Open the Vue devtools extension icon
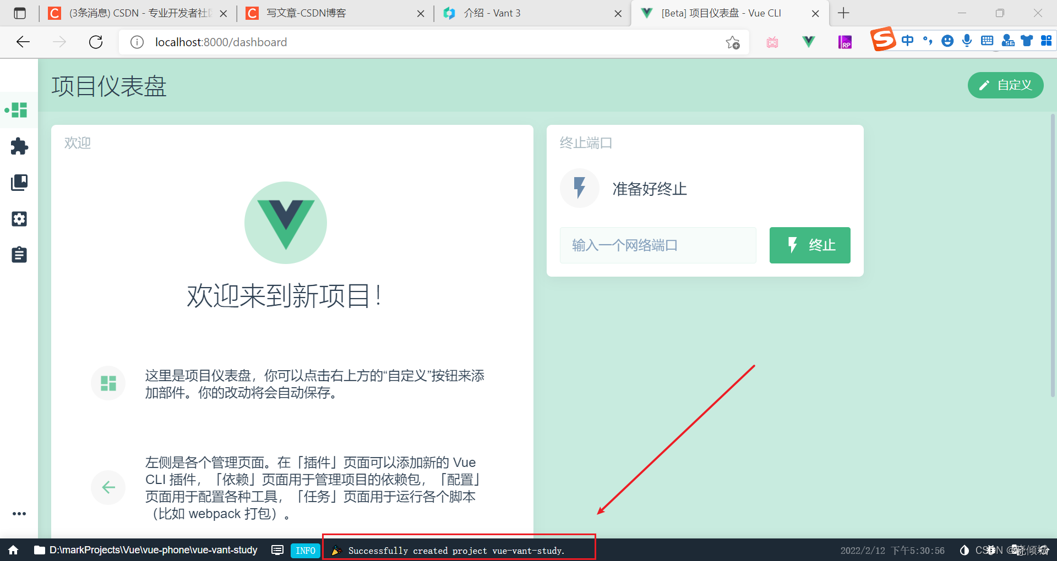The height and width of the screenshot is (561, 1057). [809, 42]
